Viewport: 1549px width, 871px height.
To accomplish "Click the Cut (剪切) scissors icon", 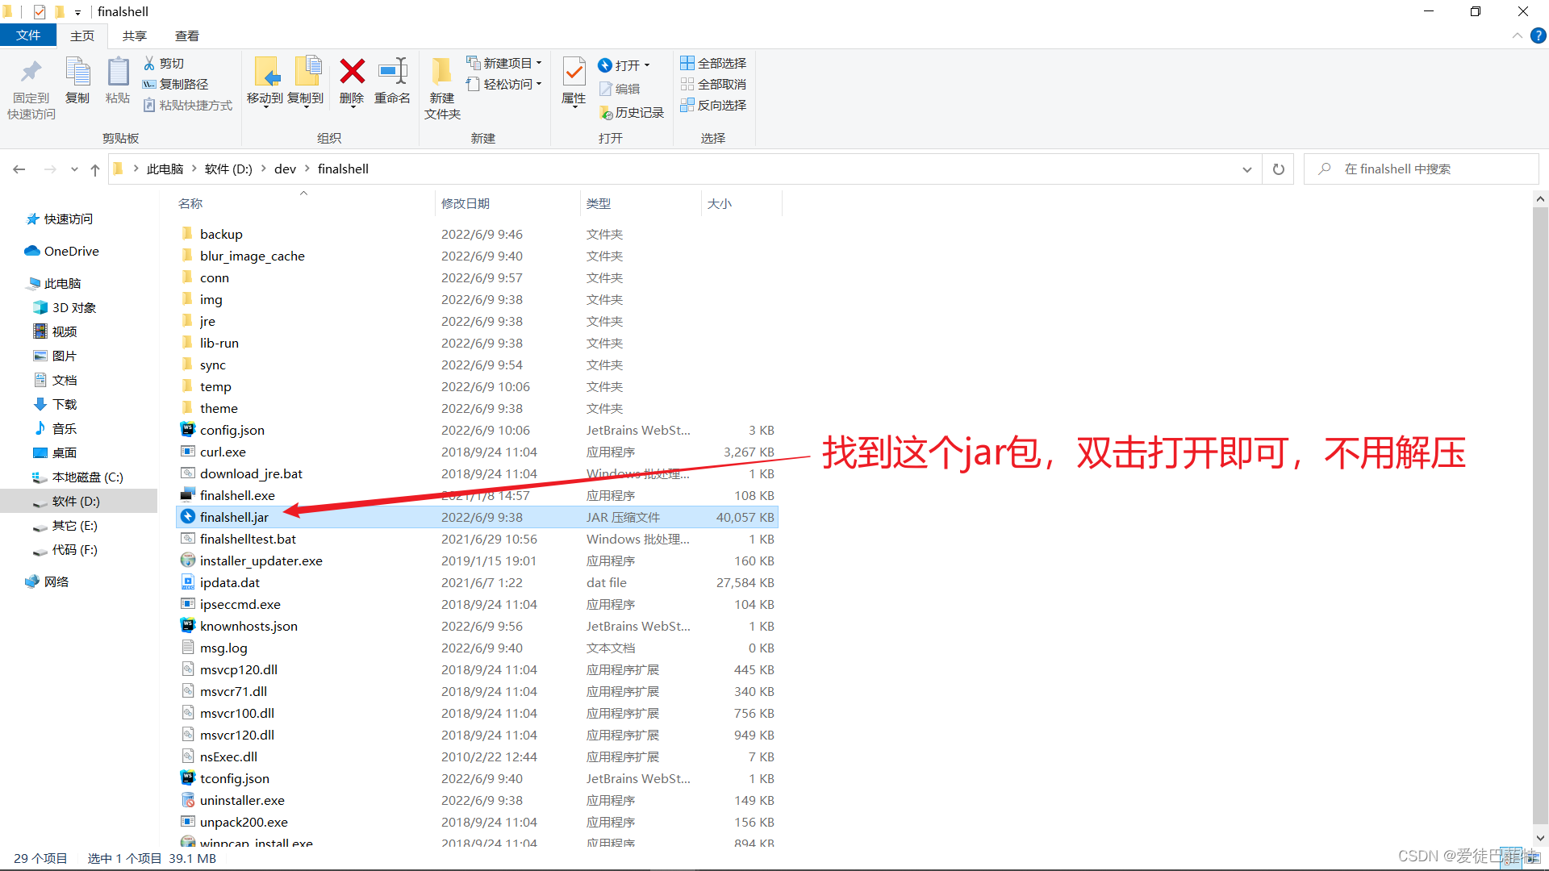I will (x=149, y=63).
